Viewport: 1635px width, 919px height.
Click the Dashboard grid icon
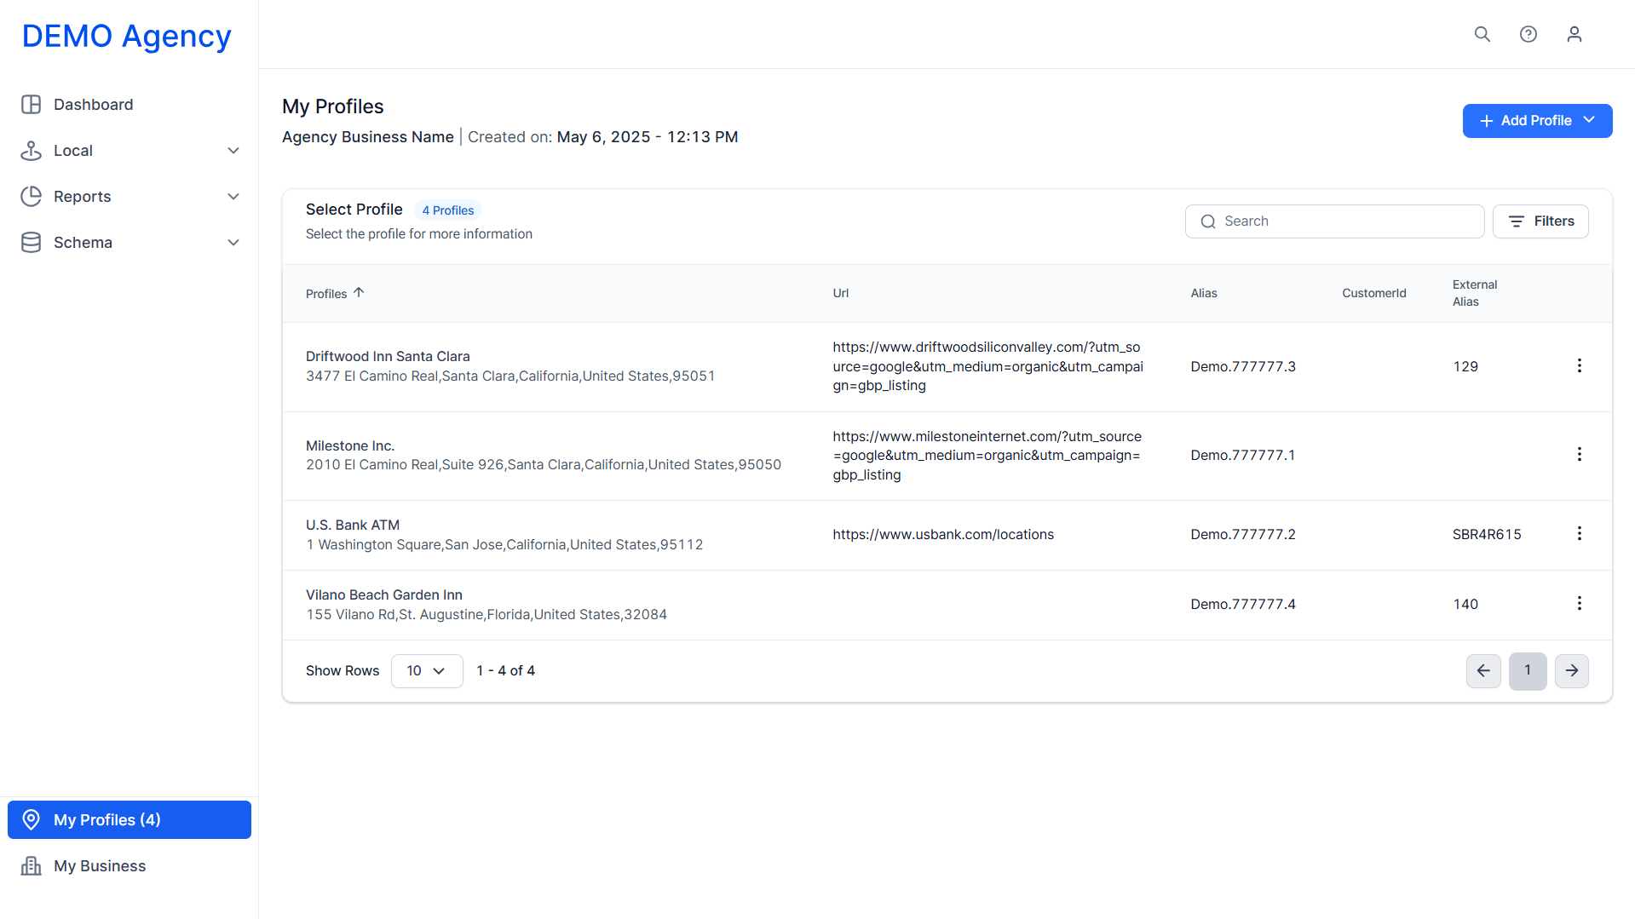pos(32,105)
